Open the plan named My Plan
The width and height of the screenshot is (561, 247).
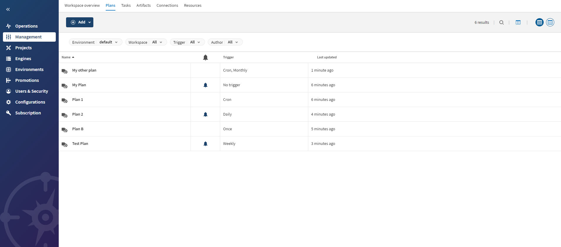coord(79,85)
